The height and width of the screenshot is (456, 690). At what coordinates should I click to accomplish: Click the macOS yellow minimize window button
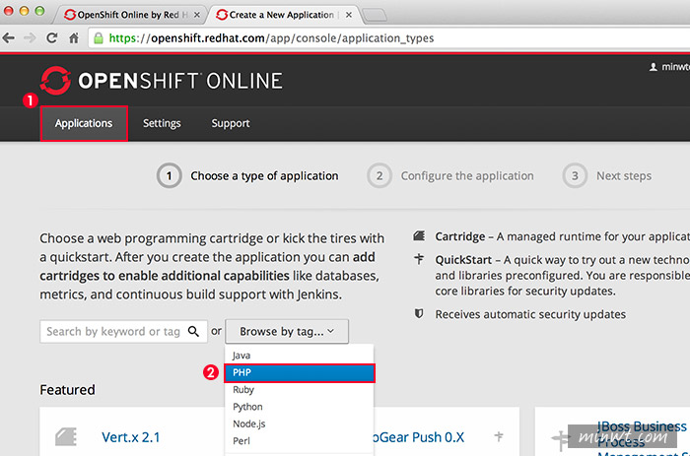(25, 11)
